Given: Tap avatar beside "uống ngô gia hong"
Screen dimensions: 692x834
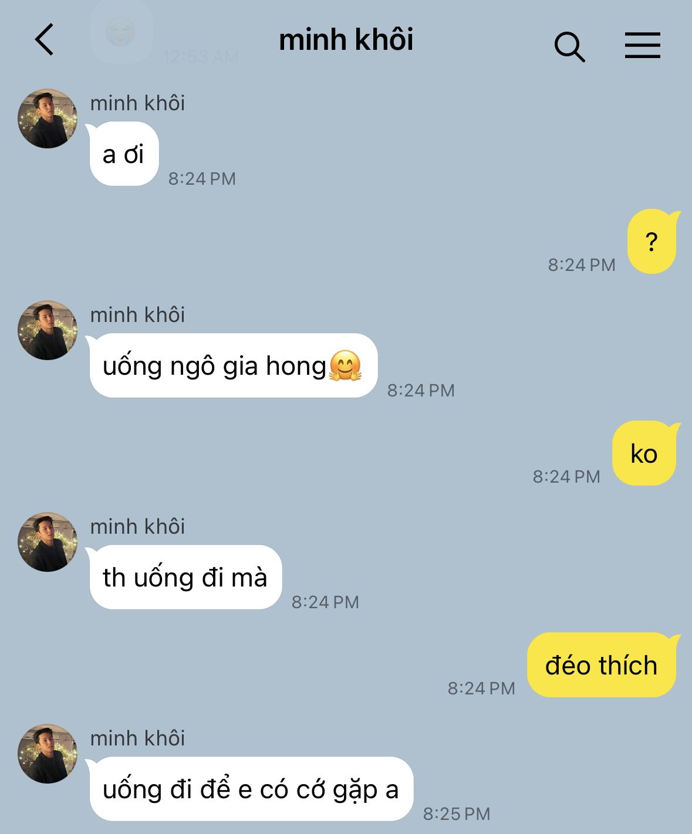Looking at the screenshot, I should pyautogui.click(x=48, y=330).
